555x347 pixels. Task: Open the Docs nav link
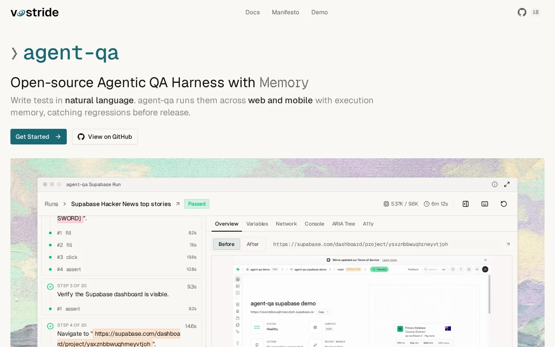pos(252,12)
